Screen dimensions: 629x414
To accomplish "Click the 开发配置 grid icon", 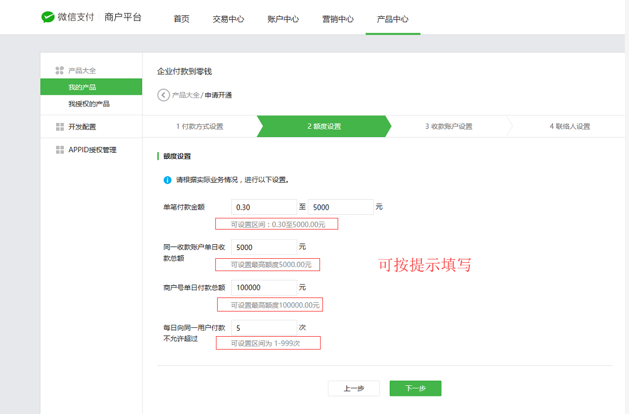I will tap(60, 126).
